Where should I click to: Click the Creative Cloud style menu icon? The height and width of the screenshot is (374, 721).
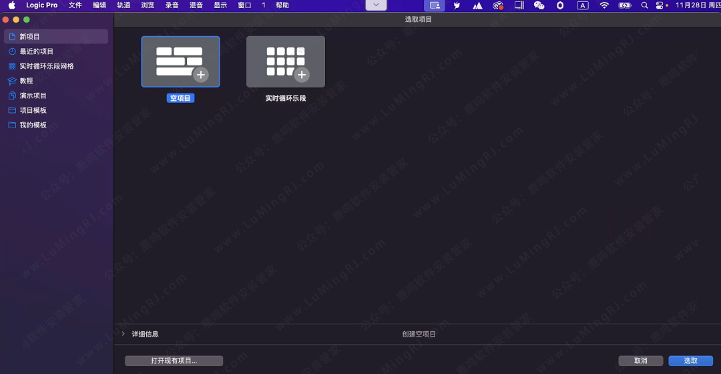(x=498, y=5)
